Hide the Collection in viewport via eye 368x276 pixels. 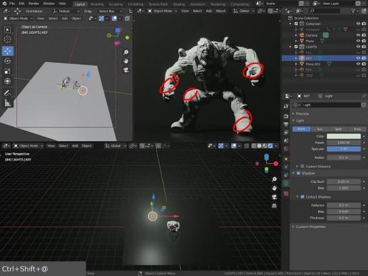(358, 24)
